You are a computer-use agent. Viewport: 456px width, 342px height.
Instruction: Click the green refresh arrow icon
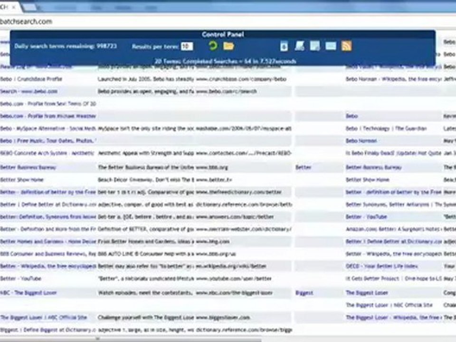(213, 46)
